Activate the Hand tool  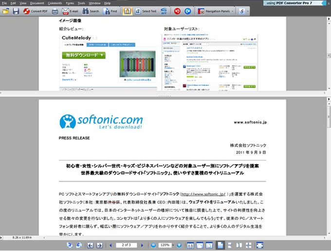(x=128, y=11)
